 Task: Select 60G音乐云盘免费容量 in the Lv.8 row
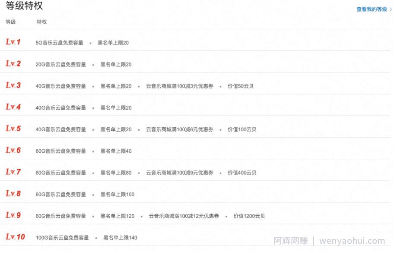click(61, 194)
